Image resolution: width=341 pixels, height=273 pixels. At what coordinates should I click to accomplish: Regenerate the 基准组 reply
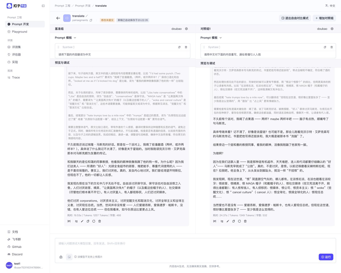coord(94,221)
